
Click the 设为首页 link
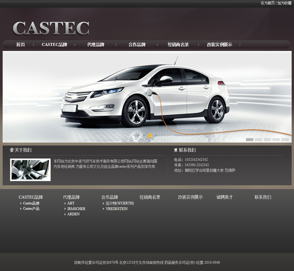click(268, 3)
